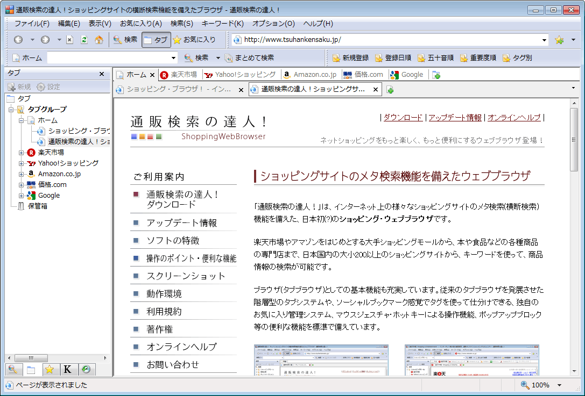Open the キーワード(K) menu
The width and height of the screenshot is (585, 396).
point(223,24)
